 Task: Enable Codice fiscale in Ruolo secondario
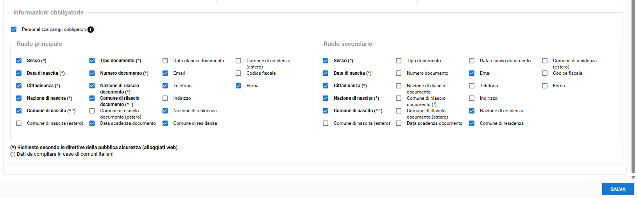(x=545, y=73)
